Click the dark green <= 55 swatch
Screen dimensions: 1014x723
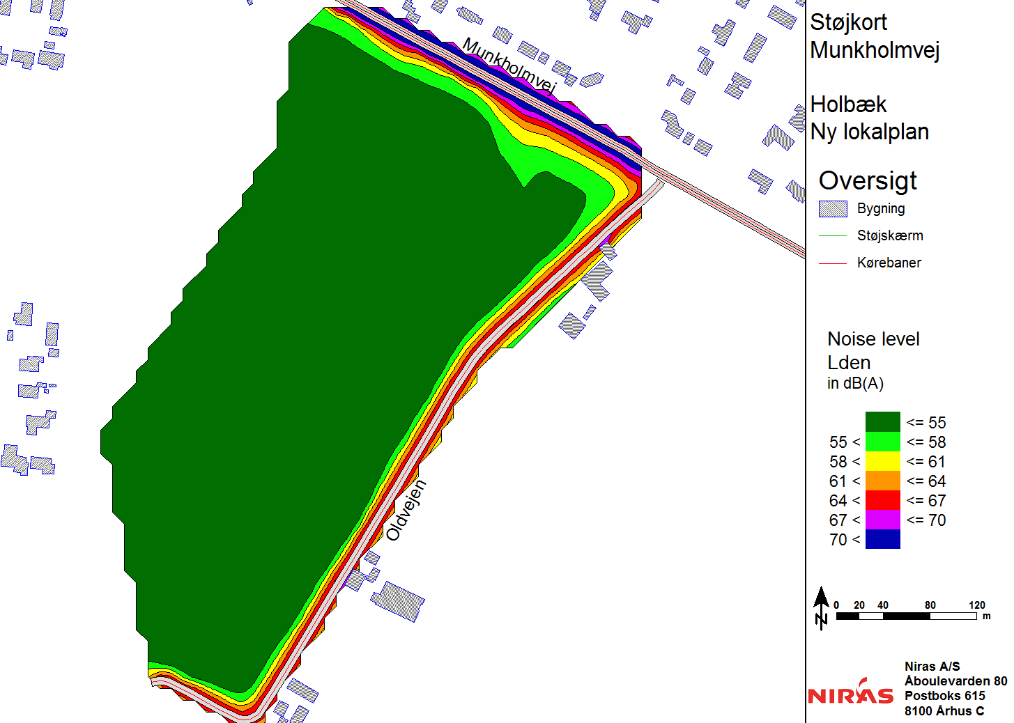pyautogui.click(x=882, y=422)
